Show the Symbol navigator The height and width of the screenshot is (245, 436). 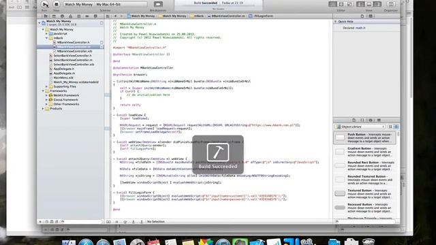point(54,16)
